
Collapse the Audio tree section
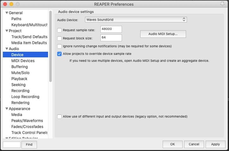[7, 49]
